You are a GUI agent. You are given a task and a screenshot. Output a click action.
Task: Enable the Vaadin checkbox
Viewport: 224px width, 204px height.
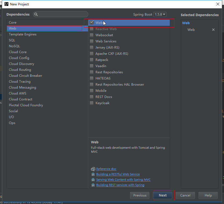91,66
